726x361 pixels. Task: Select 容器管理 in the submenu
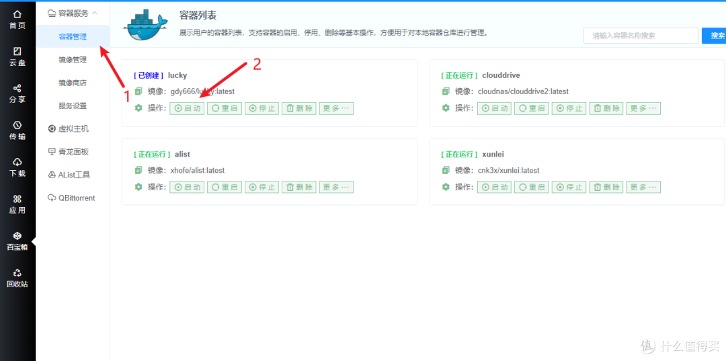[73, 36]
